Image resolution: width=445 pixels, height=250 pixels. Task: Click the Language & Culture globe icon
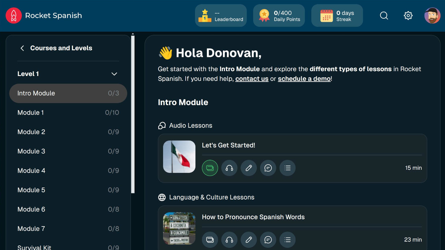[162, 197]
